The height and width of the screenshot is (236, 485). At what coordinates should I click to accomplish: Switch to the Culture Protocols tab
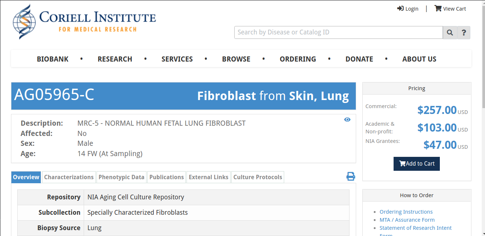(x=258, y=177)
